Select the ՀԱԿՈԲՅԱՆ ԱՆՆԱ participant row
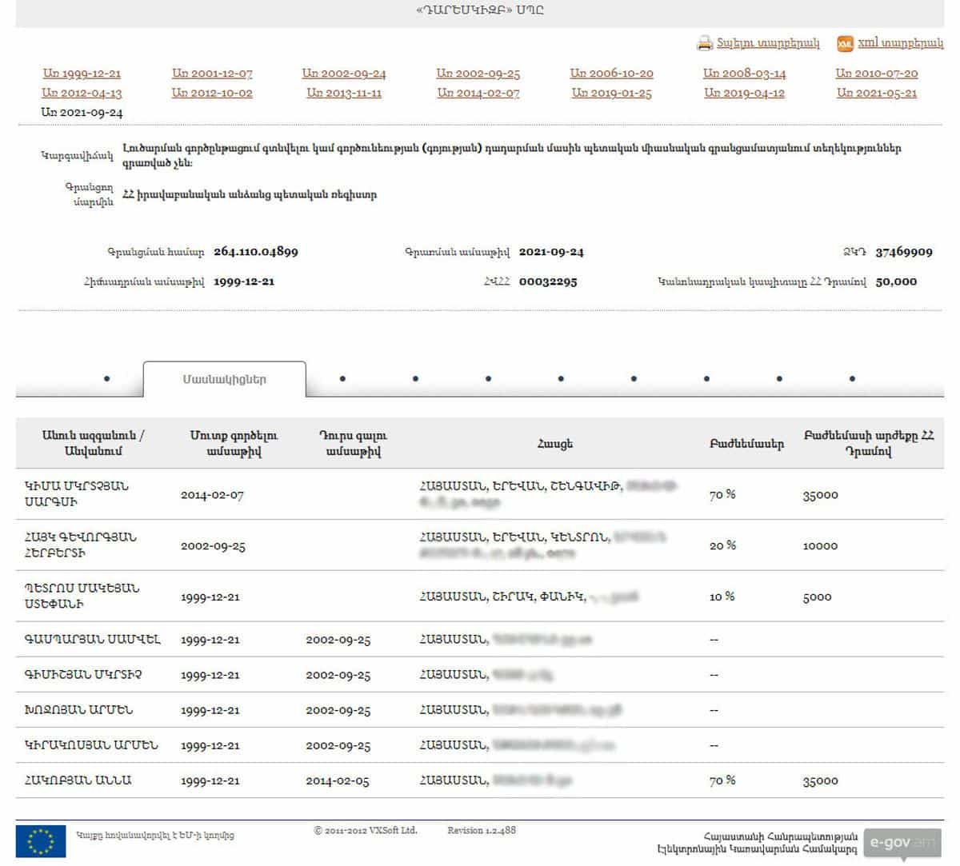This screenshot has height=866, width=960. pos(78,780)
